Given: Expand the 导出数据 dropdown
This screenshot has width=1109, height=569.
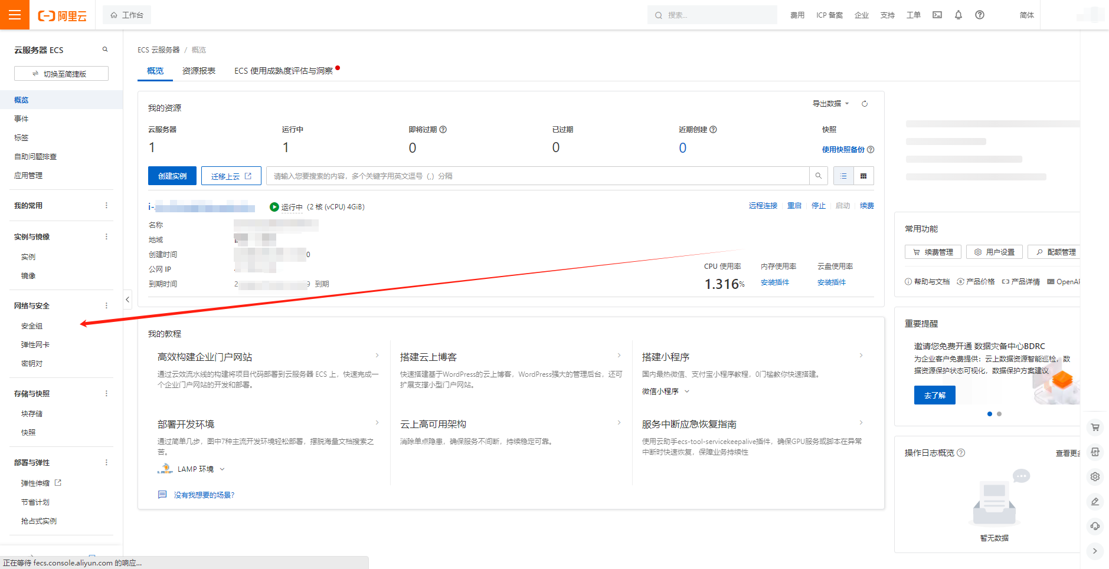Looking at the screenshot, I should [x=829, y=103].
